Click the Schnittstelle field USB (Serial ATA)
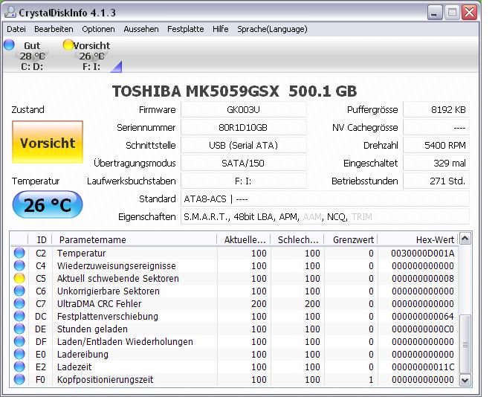 point(244,145)
